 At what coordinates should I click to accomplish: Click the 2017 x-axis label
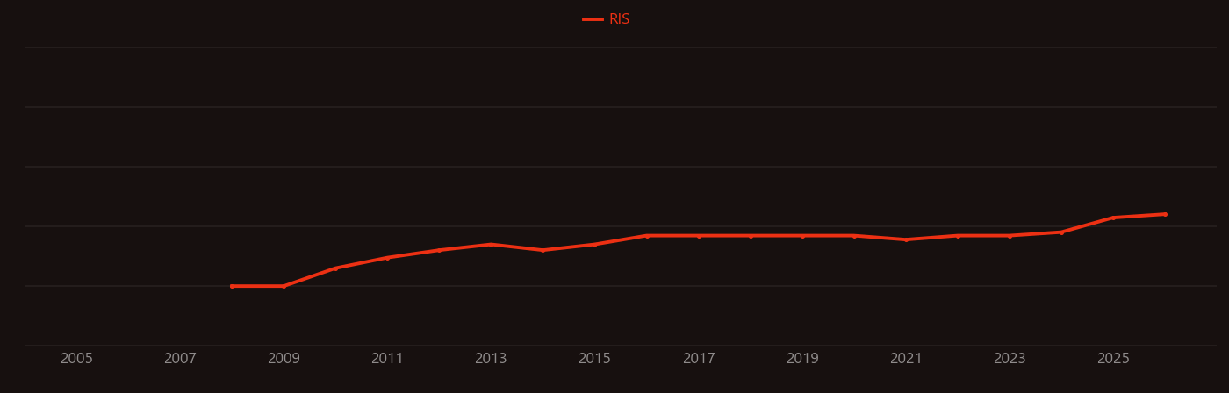click(x=699, y=359)
